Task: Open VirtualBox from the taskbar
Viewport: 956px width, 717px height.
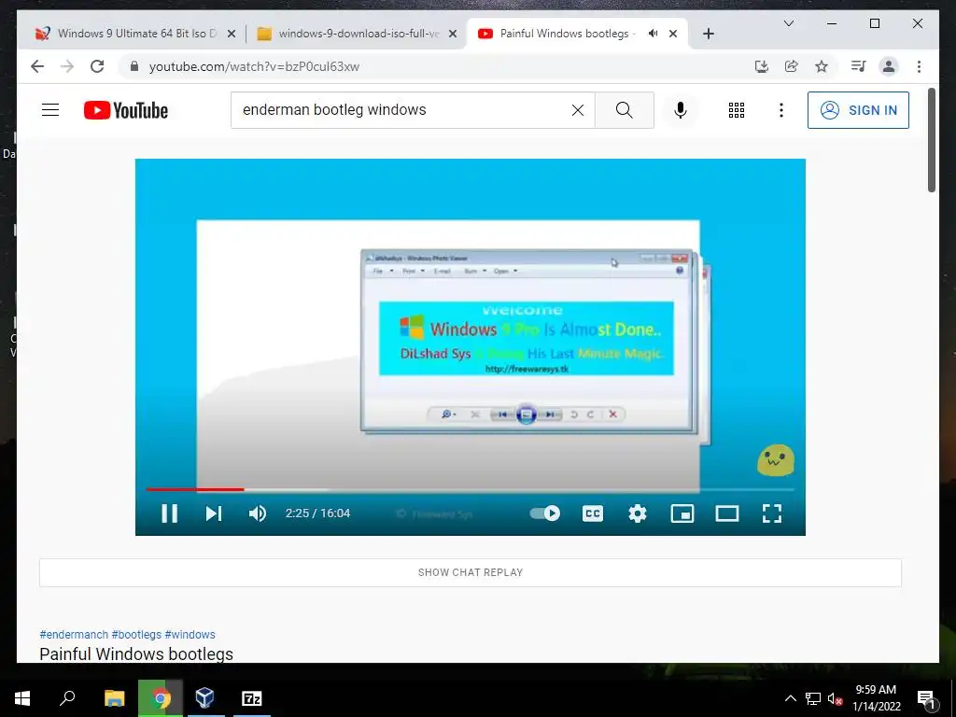Action: click(205, 698)
